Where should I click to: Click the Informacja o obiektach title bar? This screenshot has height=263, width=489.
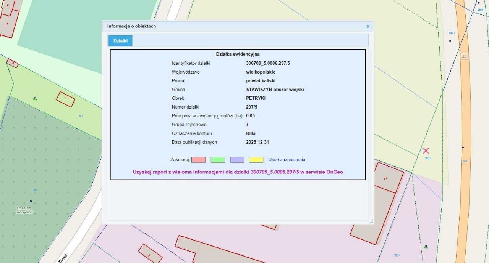pos(229,26)
